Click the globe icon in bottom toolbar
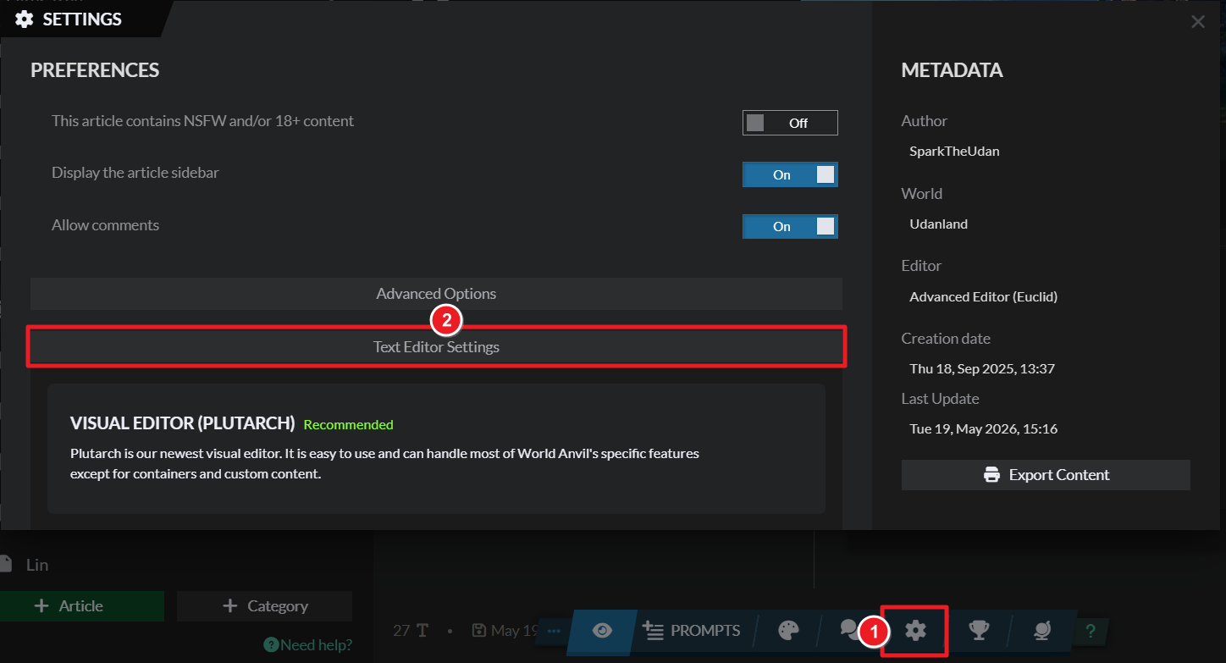Screen dimensions: 1226x663 (x=1042, y=630)
